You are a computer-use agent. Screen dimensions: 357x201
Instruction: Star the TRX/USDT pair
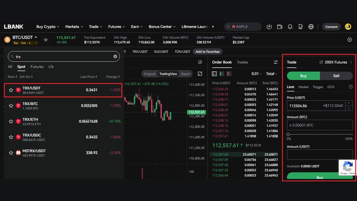(11, 90)
